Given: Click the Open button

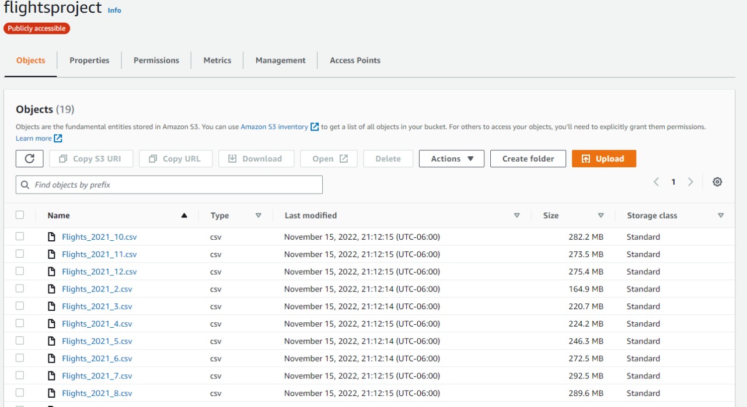Looking at the screenshot, I should coord(329,159).
